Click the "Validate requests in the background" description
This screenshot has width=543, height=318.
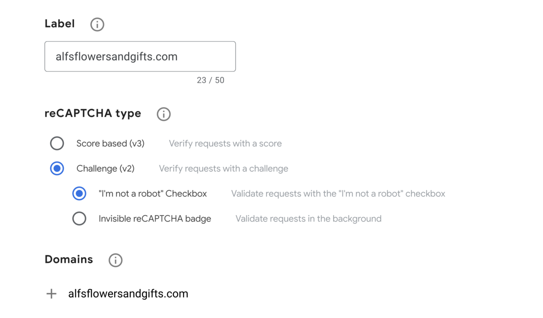pos(308,218)
